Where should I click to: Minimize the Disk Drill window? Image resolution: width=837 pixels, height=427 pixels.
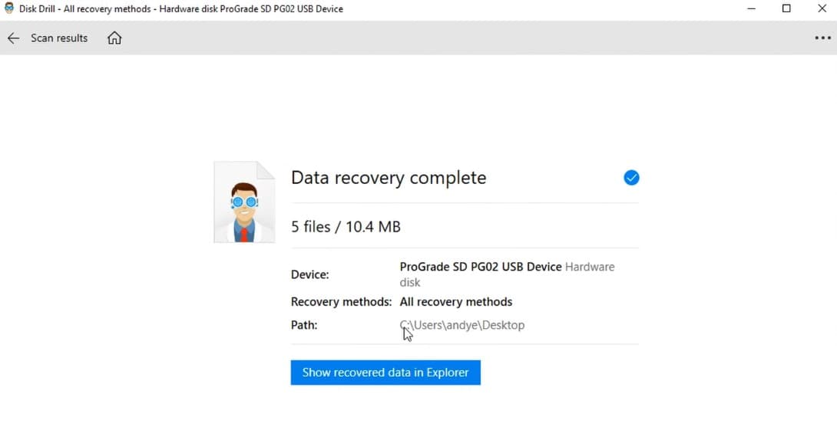click(750, 8)
